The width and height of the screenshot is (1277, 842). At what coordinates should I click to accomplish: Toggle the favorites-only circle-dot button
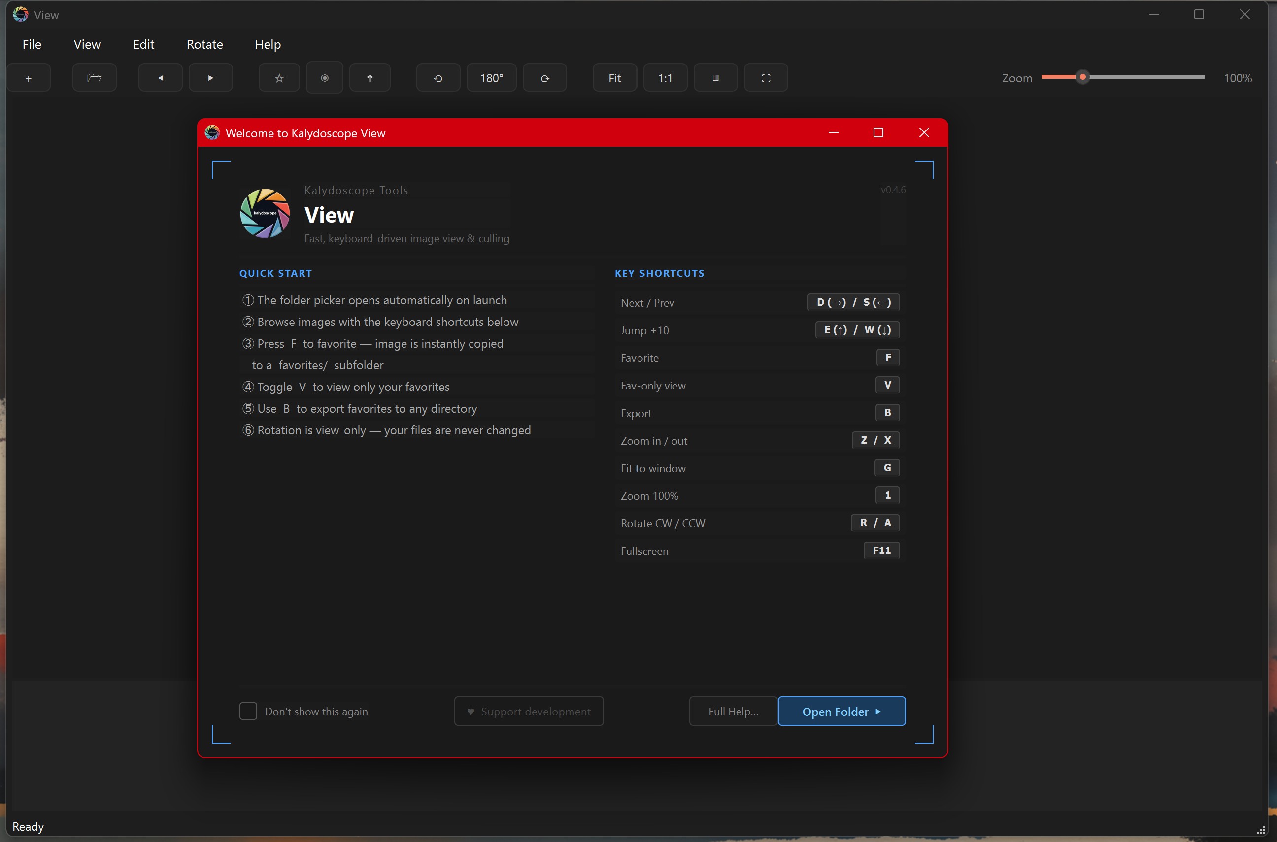click(x=325, y=78)
